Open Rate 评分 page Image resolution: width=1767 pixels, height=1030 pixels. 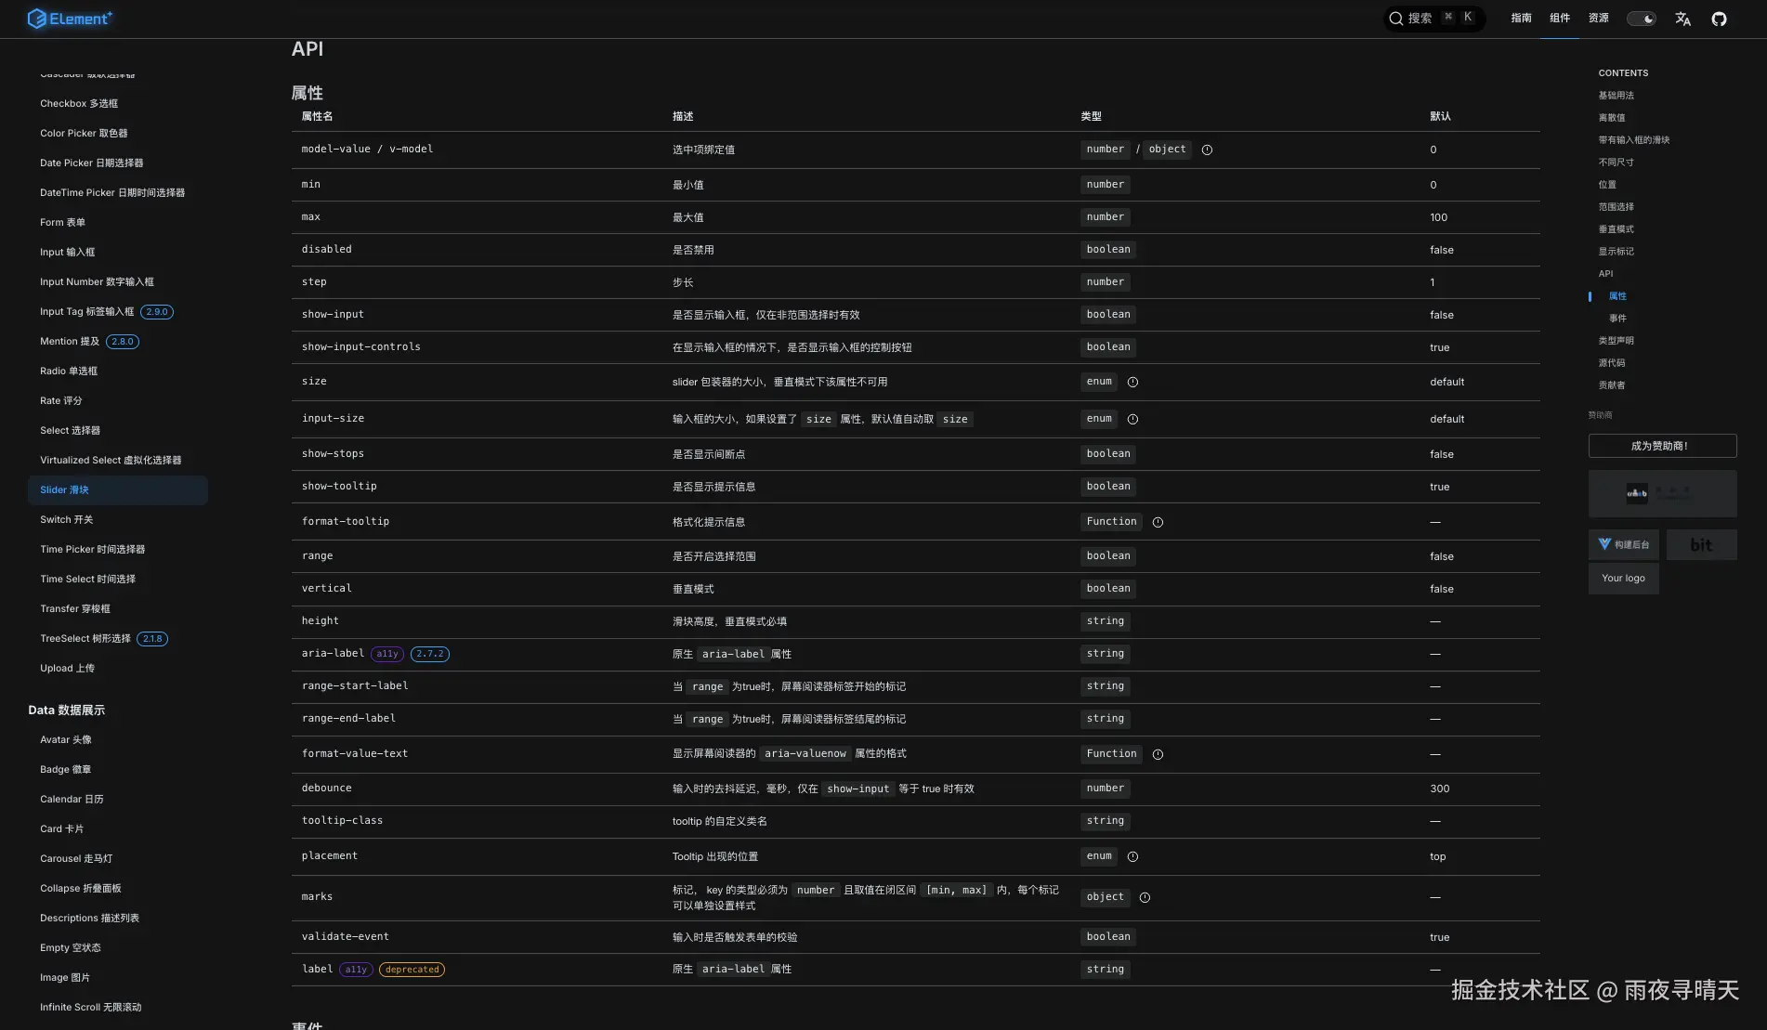tap(61, 401)
